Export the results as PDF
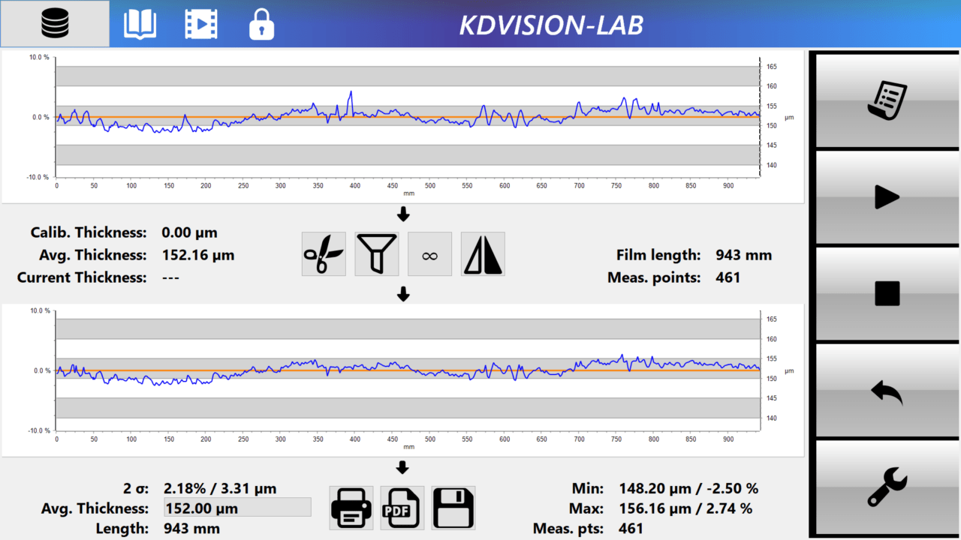Viewport: 961px width, 540px height. tap(402, 507)
